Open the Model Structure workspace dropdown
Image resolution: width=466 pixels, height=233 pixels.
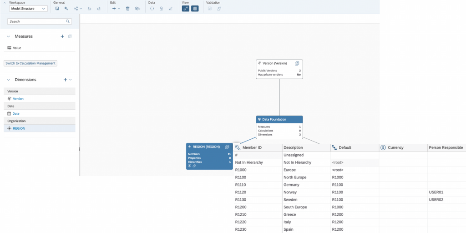click(28, 9)
